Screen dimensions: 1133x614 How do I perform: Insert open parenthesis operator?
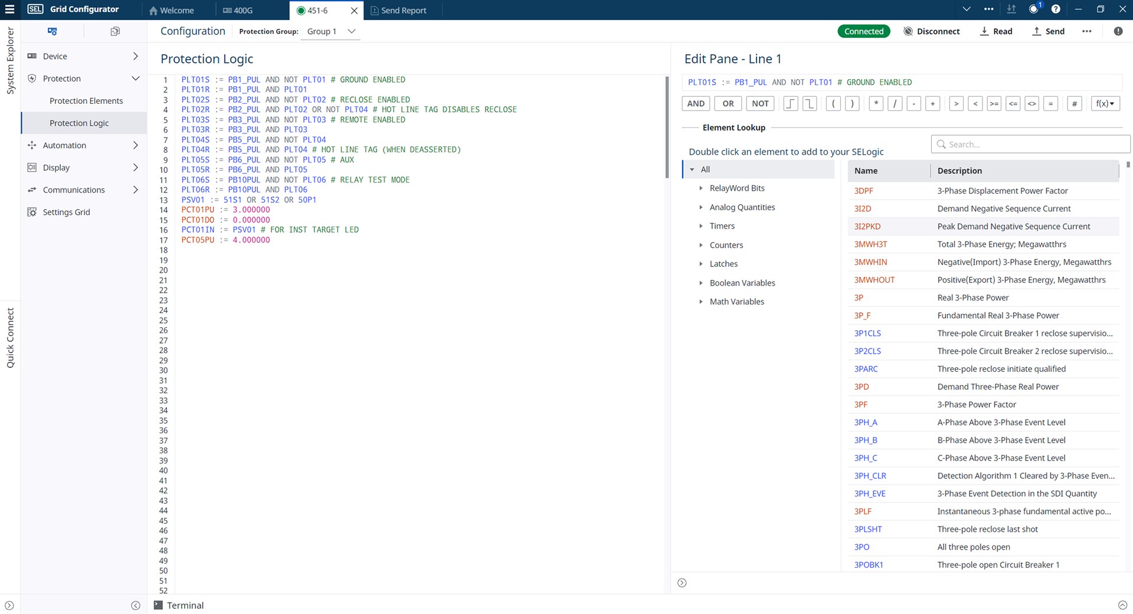[833, 104]
